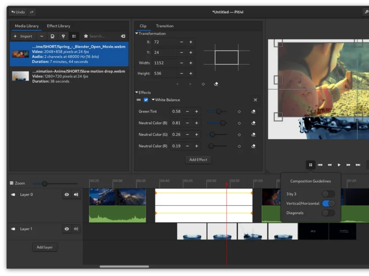Image resolution: width=369 pixels, height=276 pixels.
Task: Remove the White Balance effect
Action: 256,100
